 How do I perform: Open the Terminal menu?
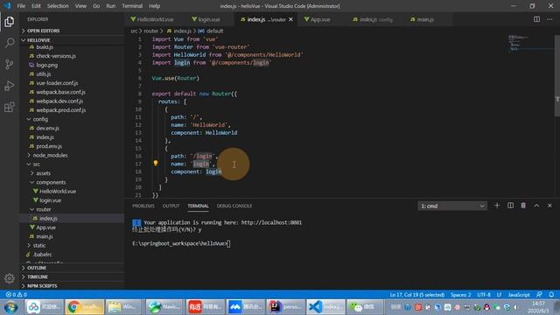[x=132, y=6]
